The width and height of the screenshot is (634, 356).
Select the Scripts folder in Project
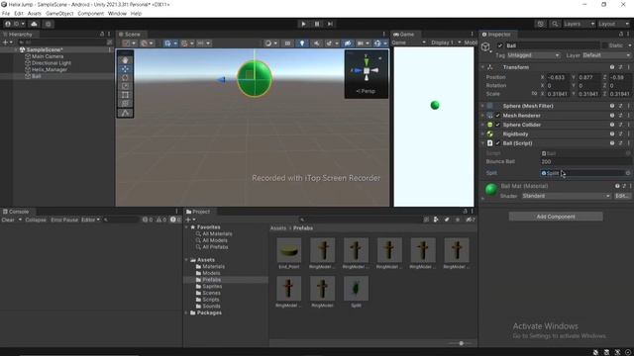(x=211, y=300)
